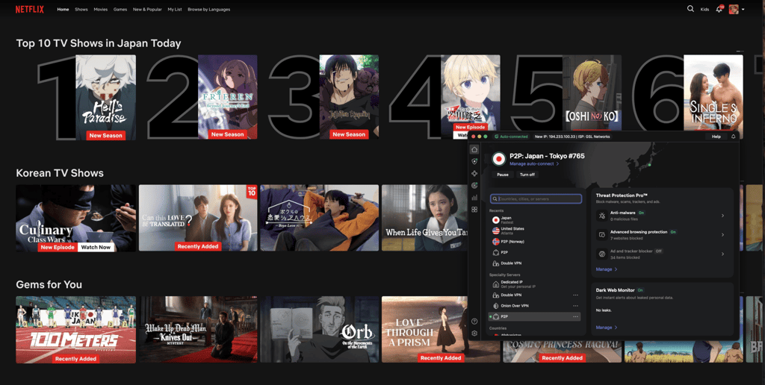Click the Ad and tracker blocker icon
The image size is (765, 385).
pyautogui.click(x=602, y=254)
